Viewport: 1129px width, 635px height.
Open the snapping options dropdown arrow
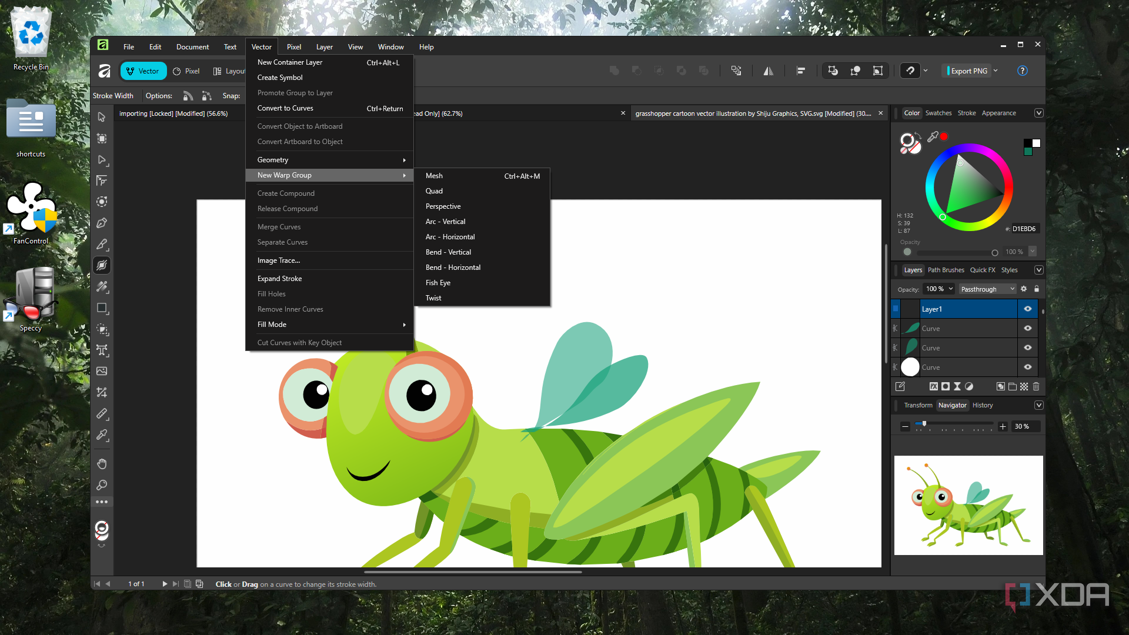coord(926,71)
